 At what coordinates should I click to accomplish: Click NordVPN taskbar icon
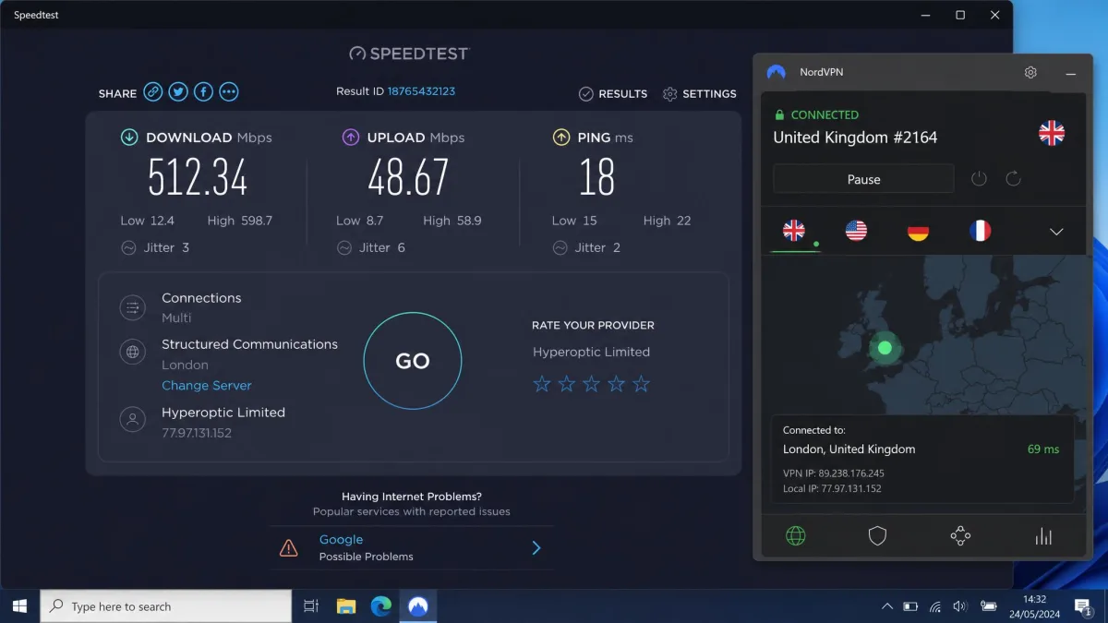pyautogui.click(x=418, y=606)
